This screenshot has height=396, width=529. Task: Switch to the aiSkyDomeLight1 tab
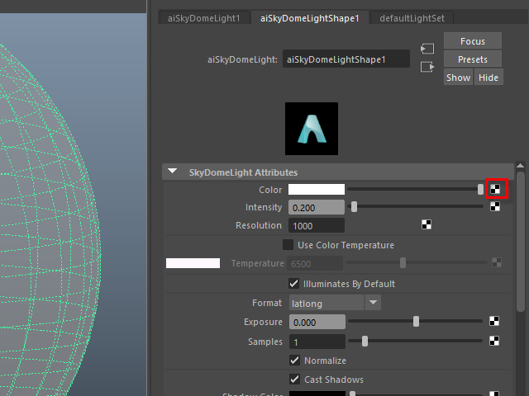click(203, 17)
